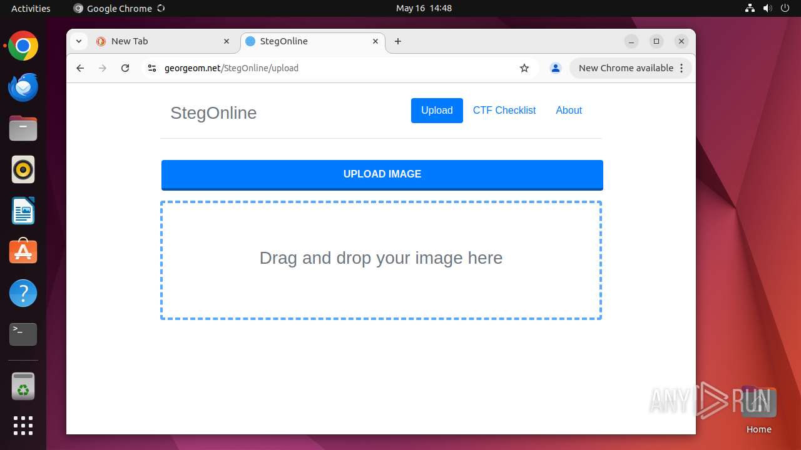Screen dimensions: 801x450
Task: Show Applications grid in dock
Action: (x=23, y=426)
